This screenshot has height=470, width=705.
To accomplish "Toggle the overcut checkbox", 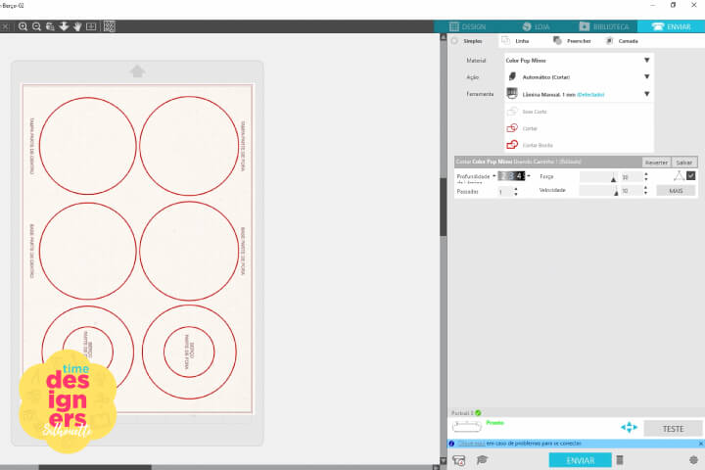I will [691, 176].
